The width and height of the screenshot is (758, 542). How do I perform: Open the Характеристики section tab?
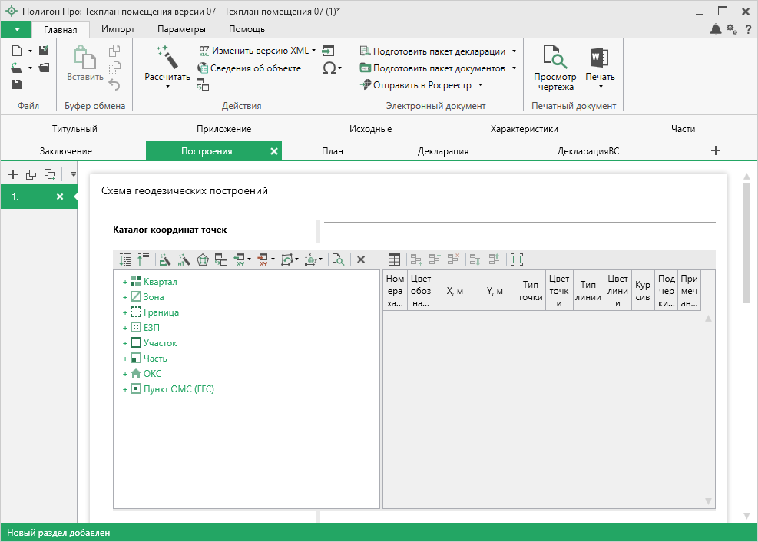point(524,129)
